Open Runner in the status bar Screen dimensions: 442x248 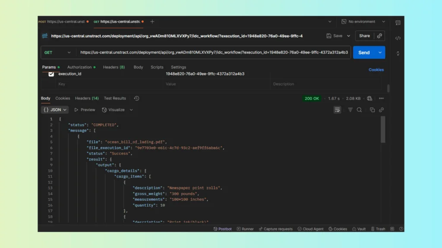(245, 229)
